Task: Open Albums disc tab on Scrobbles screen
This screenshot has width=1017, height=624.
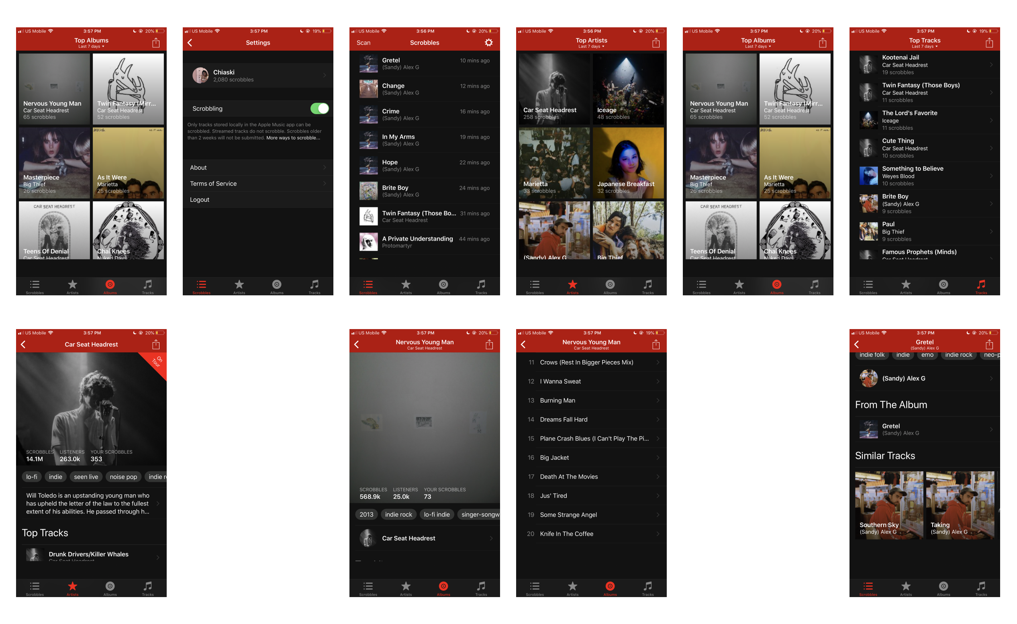Action: coord(443,286)
